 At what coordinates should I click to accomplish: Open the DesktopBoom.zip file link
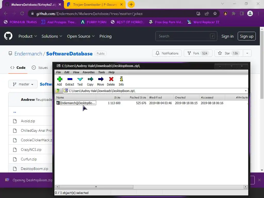pyautogui.click(x=34, y=169)
